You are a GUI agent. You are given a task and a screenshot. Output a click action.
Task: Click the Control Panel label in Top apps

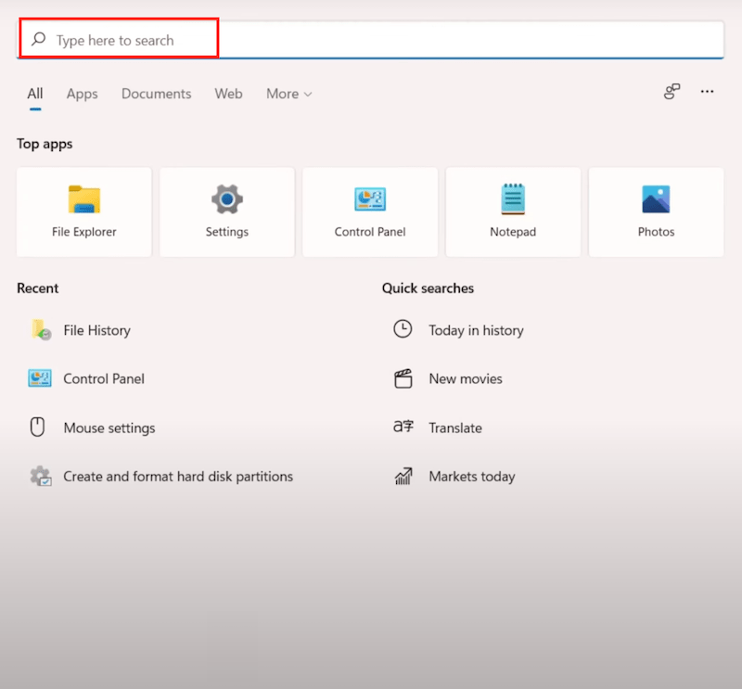coord(370,232)
